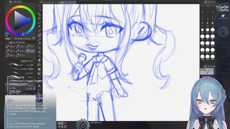Select the Auto select magic wand
Viewport: 230px width, 129px height.
(x=39, y=27)
